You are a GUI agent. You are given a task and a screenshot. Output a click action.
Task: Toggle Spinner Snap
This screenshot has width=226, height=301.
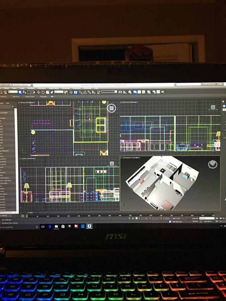(x=94, y=92)
